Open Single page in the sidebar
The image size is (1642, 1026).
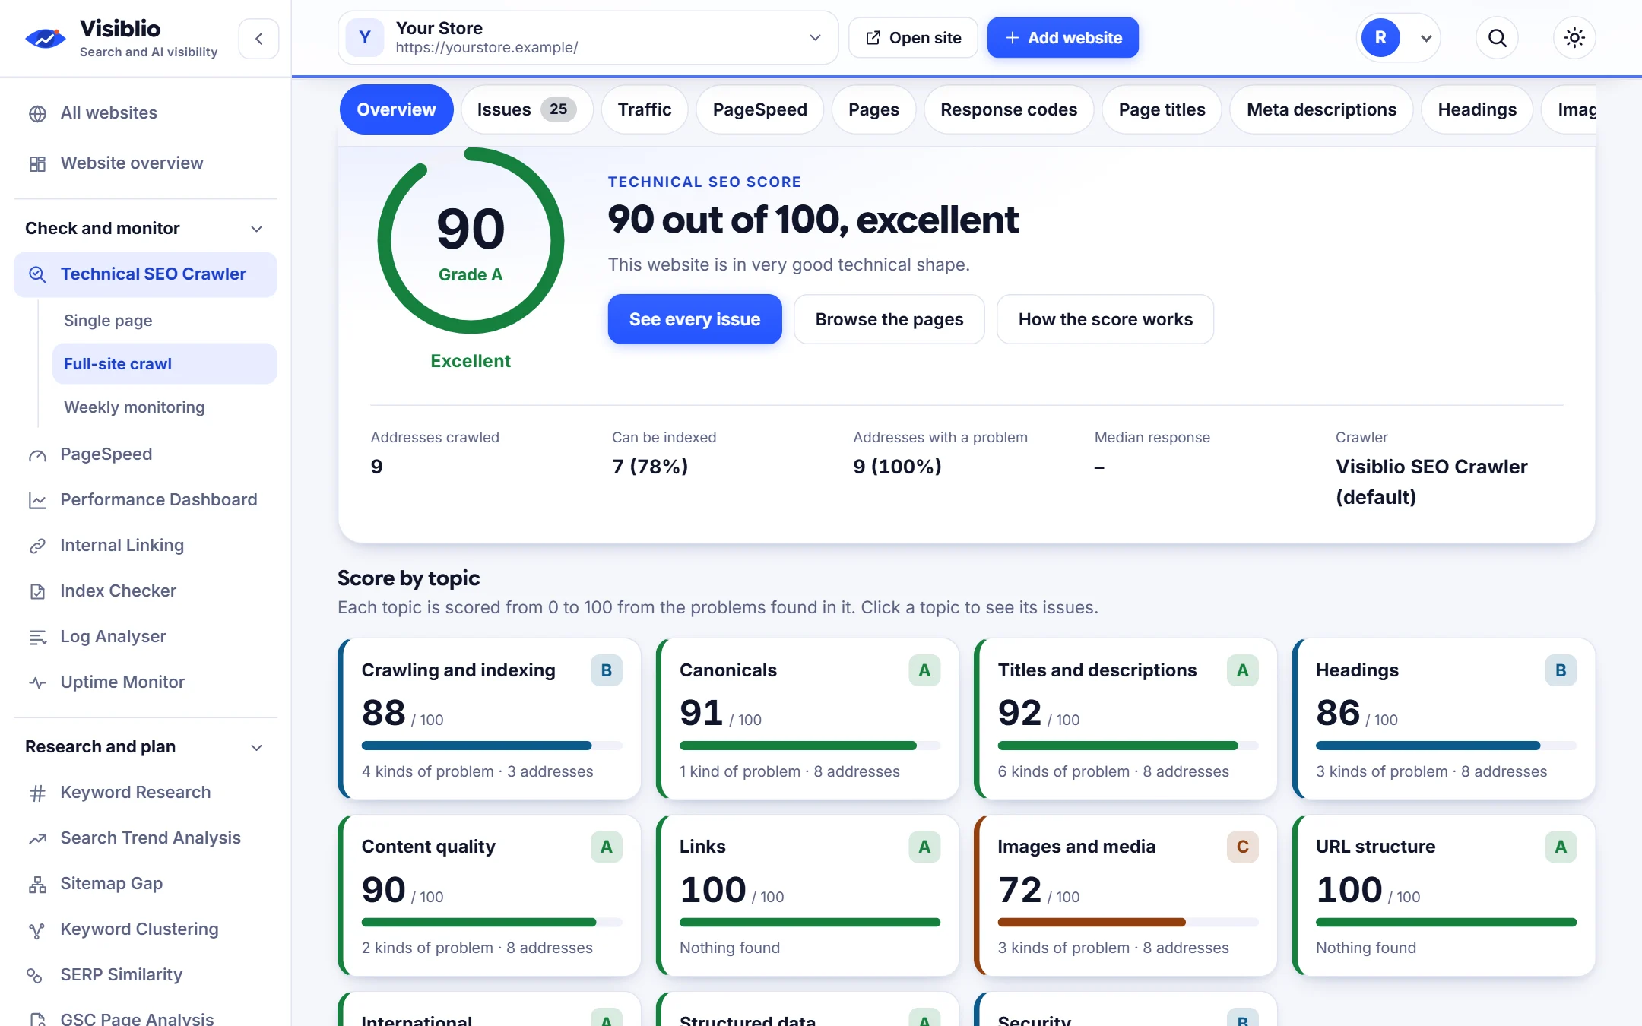coord(164,321)
